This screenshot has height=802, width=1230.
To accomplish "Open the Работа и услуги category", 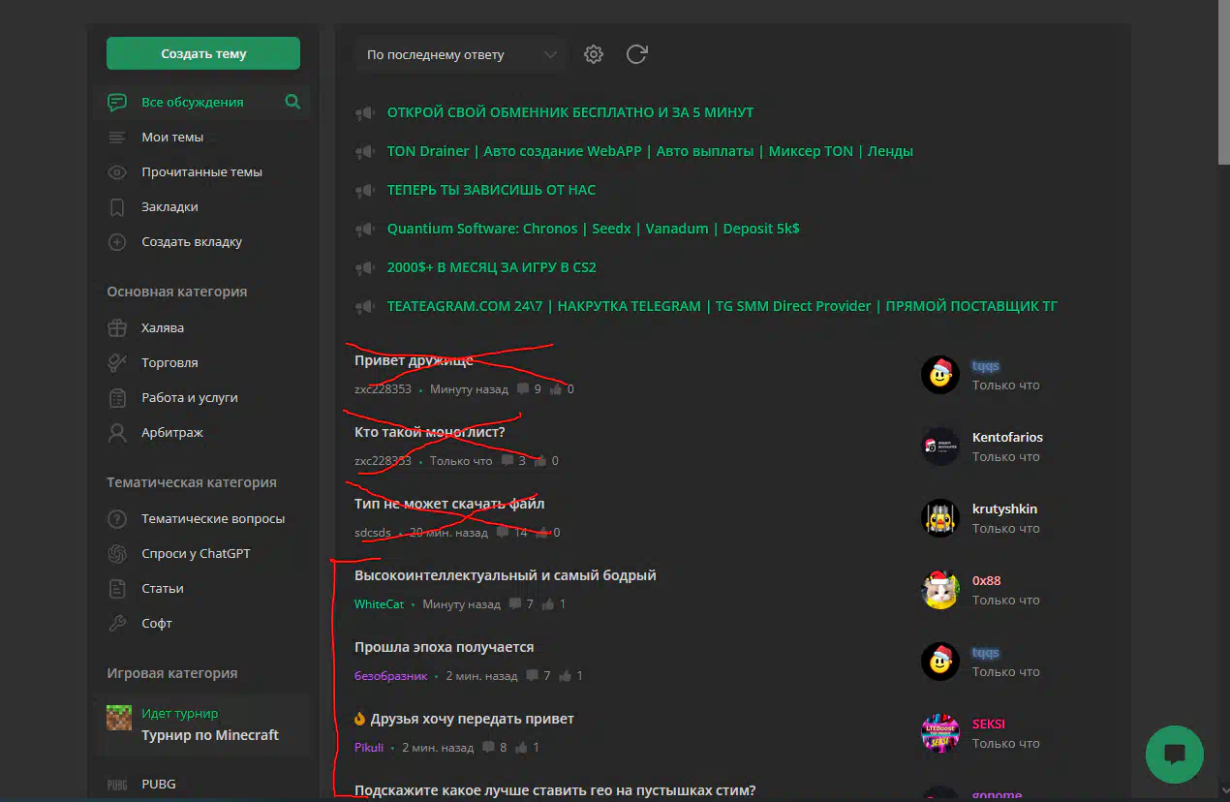I will pyautogui.click(x=190, y=397).
